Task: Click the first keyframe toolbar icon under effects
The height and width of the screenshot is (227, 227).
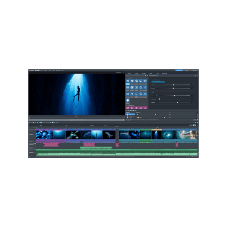Action: click(x=126, y=110)
